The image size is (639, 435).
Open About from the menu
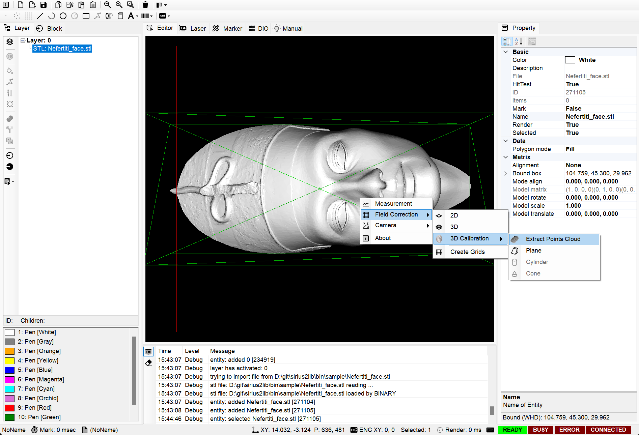point(396,238)
